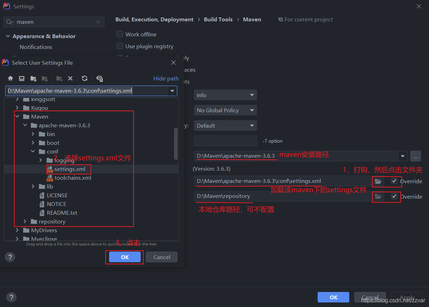Image resolution: width=429 pixels, height=307 pixels.
Task: Expand the Kugou folder
Action: (17, 108)
